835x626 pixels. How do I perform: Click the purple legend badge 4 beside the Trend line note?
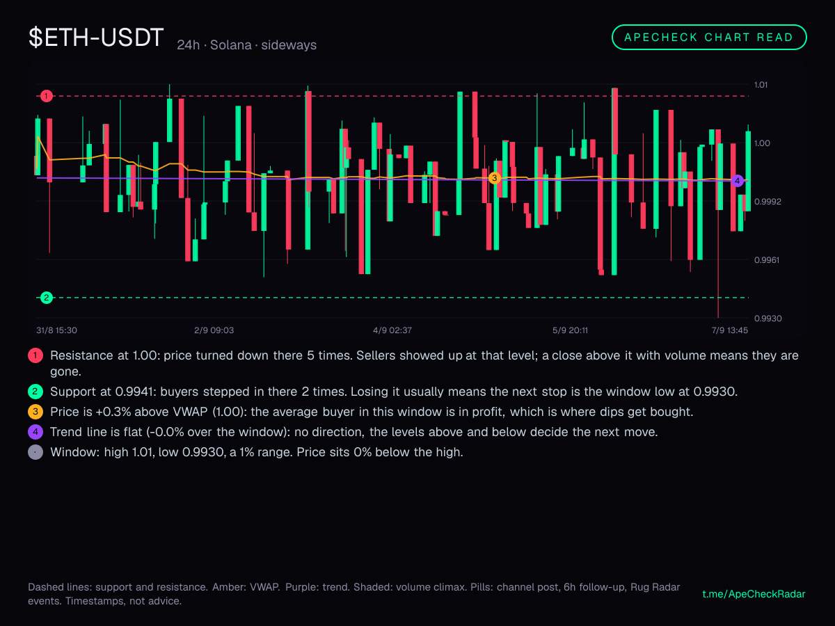(35, 432)
